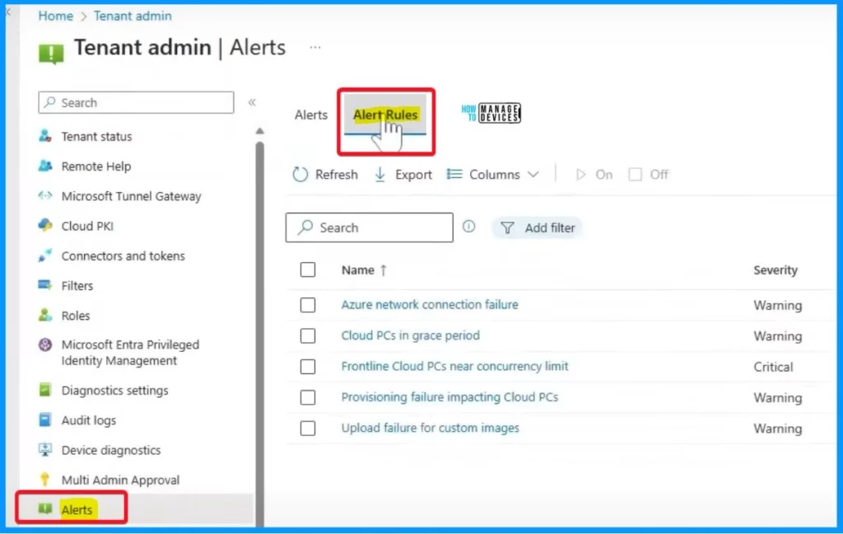Click the sidebar scroll-up arrow
The width and height of the screenshot is (843, 534).
click(259, 131)
